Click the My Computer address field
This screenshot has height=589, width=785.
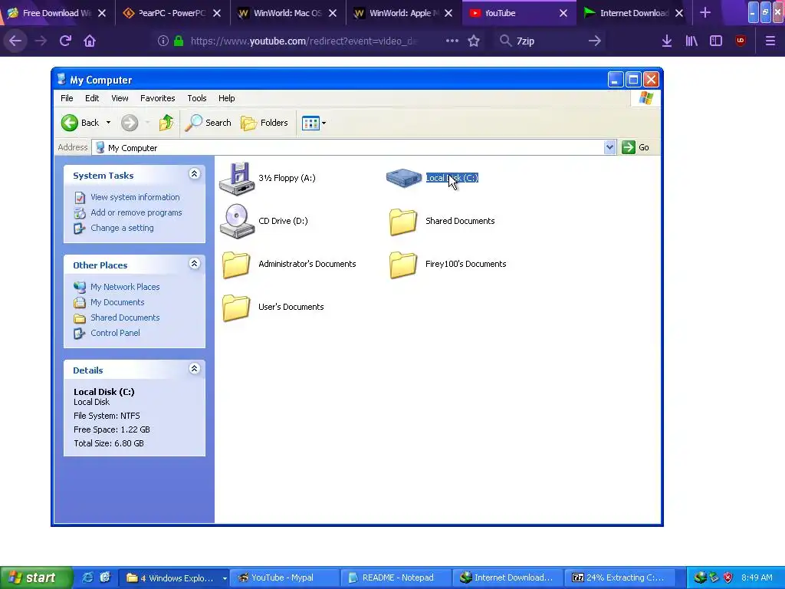[x=348, y=148]
